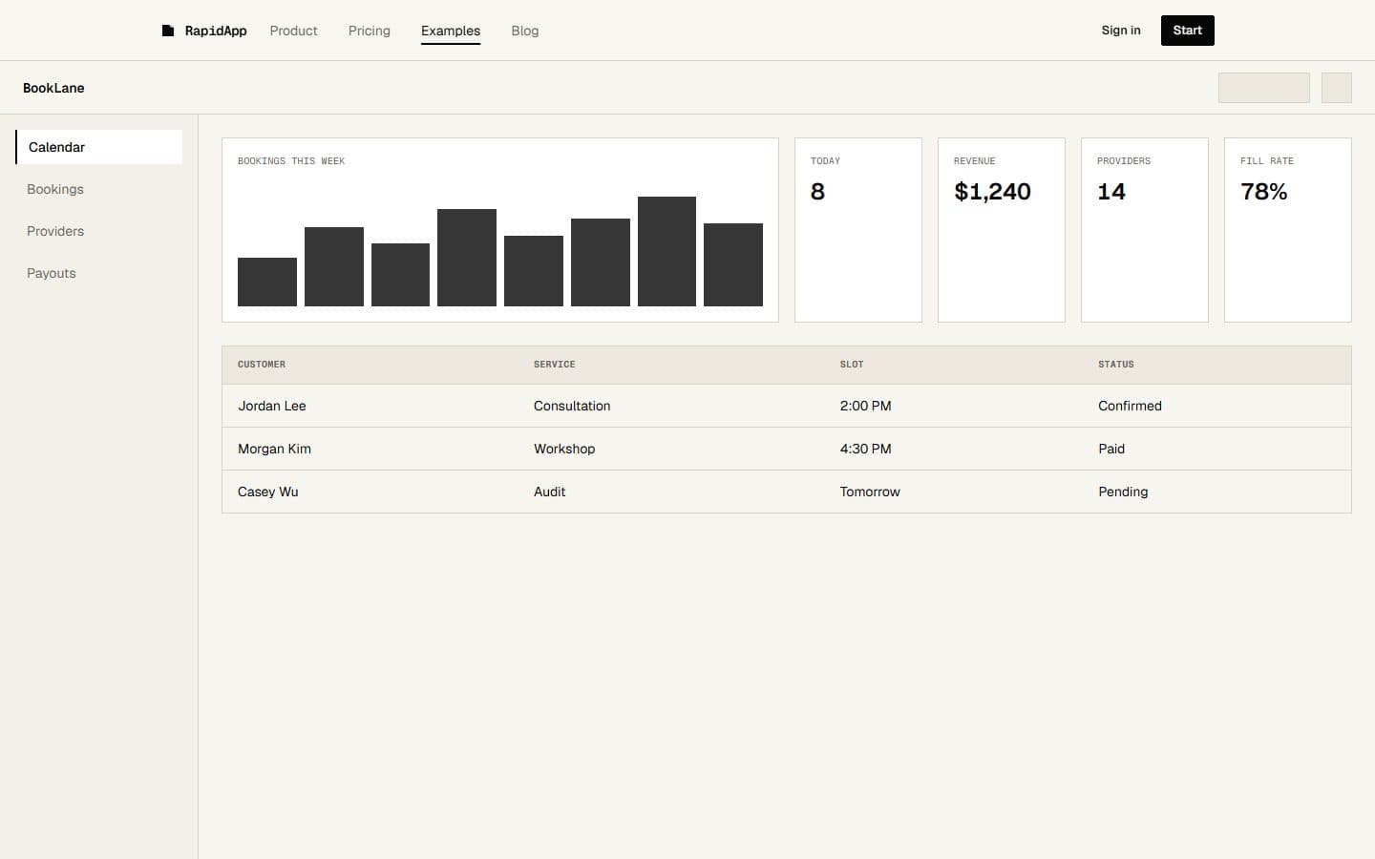Click the Providers card label

pos(1124,161)
